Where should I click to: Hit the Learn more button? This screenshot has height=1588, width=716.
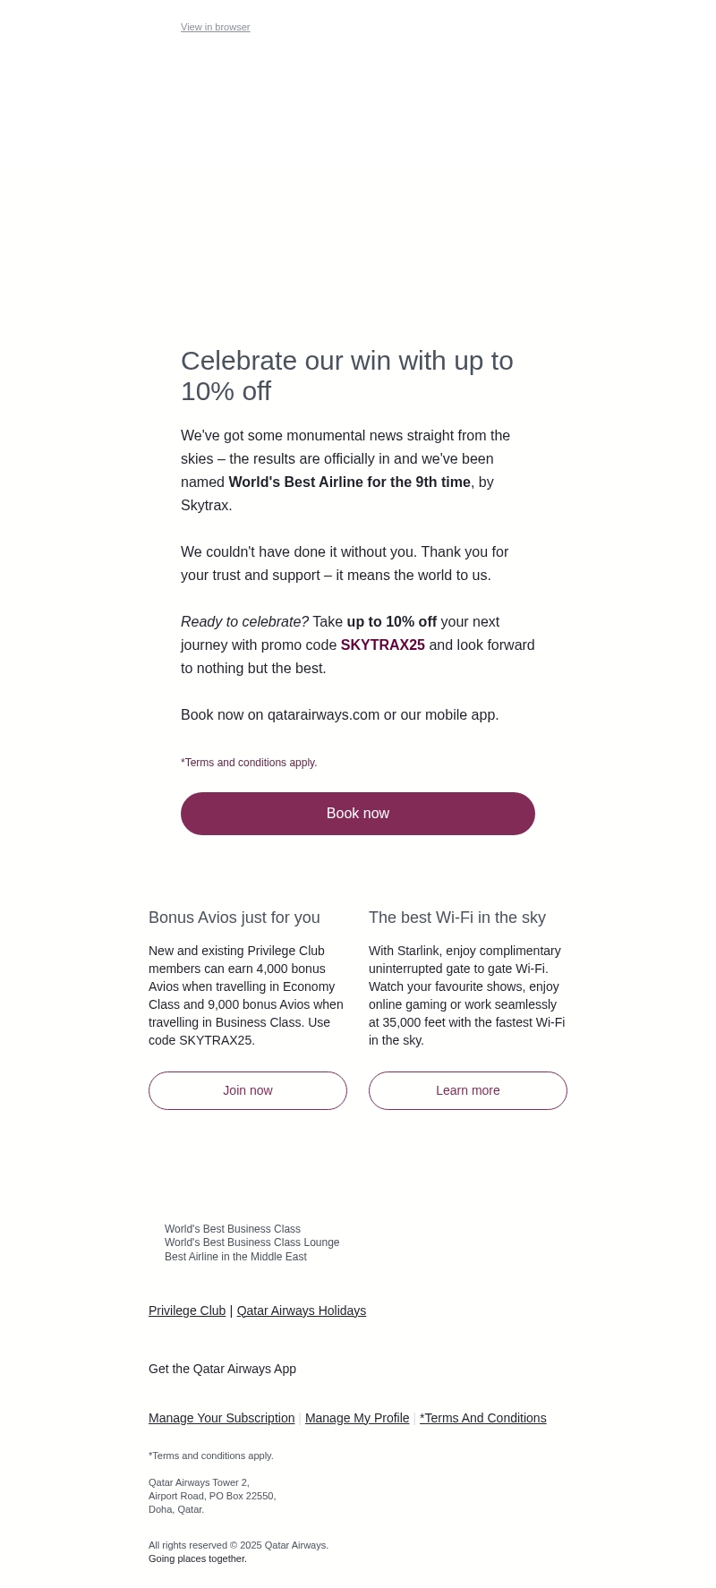(468, 1090)
